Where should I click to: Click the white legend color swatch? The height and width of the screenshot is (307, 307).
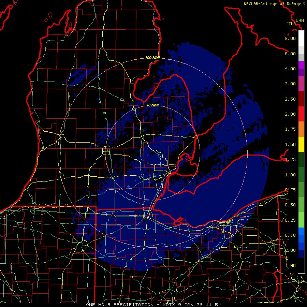301,38
